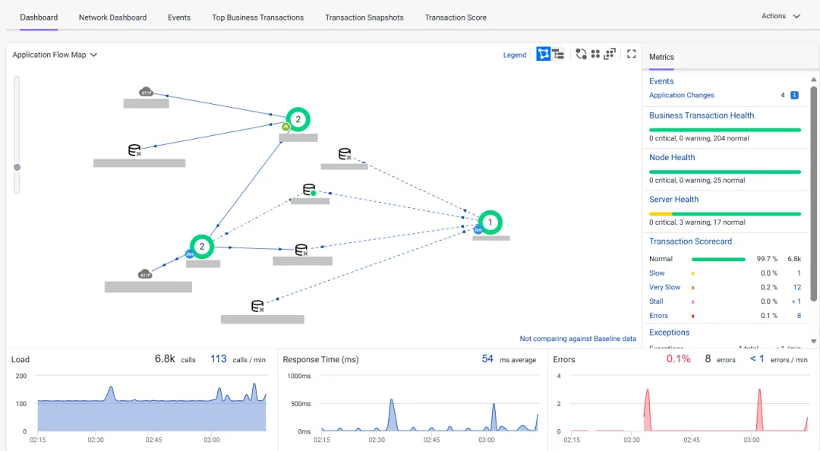This screenshot has height=451, width=820.
Task: Select the Metrics panel tab
Action: pyautogui.click(x=661, y=57)
